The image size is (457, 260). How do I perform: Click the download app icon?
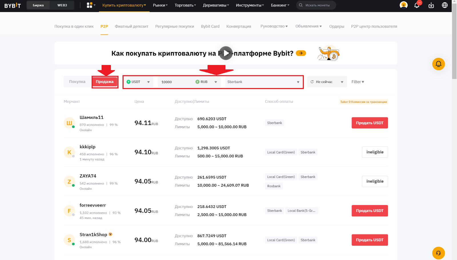[x=431, y=5]
